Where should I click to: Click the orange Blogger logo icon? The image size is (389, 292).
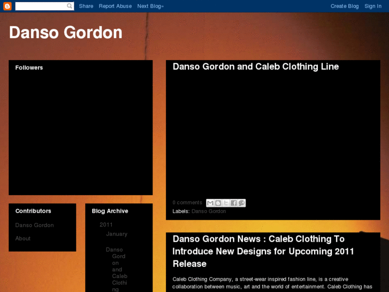pyautogui.click(x=7, y=6)
